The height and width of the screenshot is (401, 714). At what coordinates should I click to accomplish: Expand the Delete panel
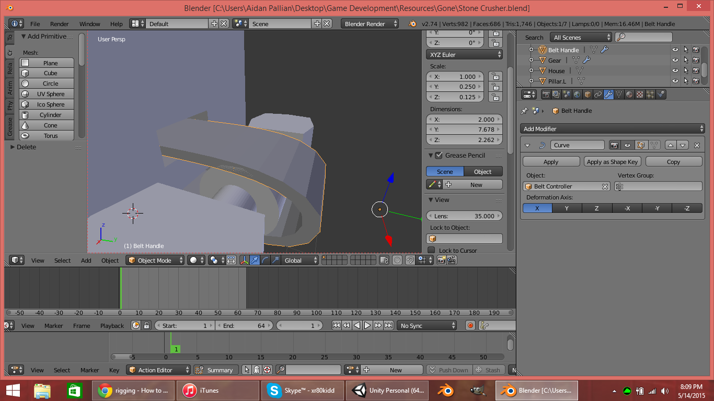click(13, 147)
